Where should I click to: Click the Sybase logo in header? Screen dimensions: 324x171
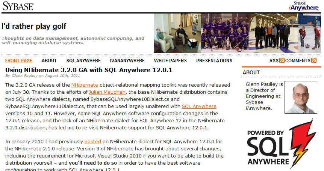pos(18,6)
